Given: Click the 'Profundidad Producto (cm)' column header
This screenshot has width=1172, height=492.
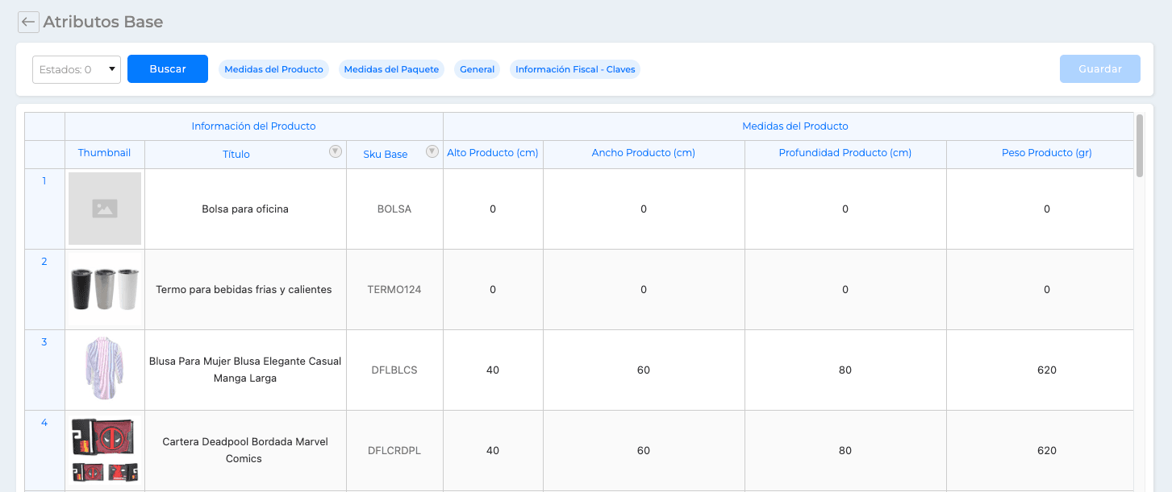Looking at the screenshot, I should (x=845, y=153).
